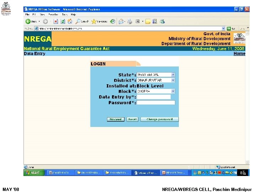Open the Edit menu
This screenshot has height=192, width=256.
(x=34, y=15)
